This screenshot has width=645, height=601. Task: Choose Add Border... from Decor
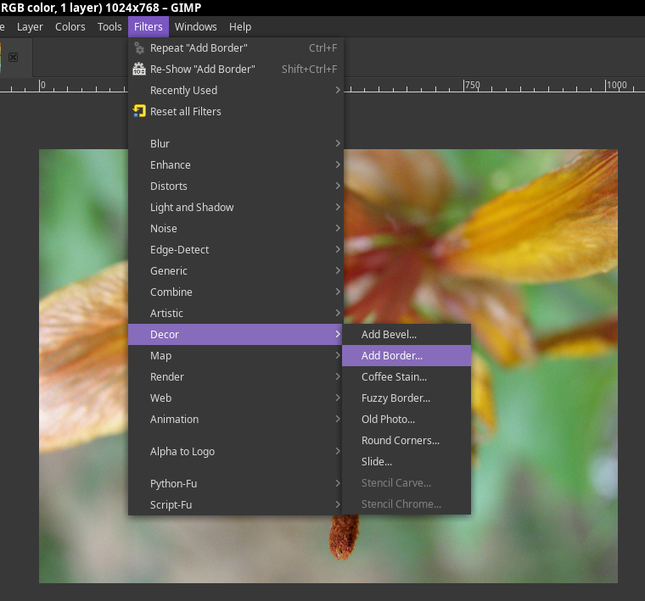pos(407,356)
